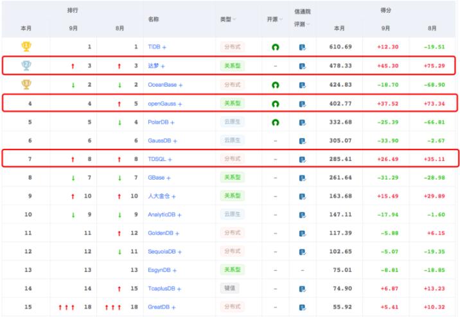This screenshot has height=317, width=460.
Task: Click the 信通院 evaluation icon for GreatDB
Action: [x=303, y=307]
